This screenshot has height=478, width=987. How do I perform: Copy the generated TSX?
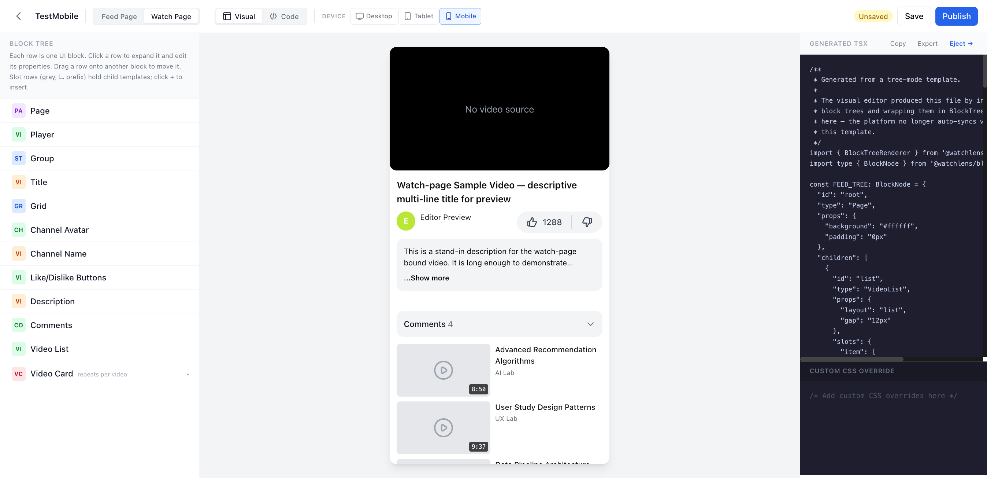(x=898, y=44)
